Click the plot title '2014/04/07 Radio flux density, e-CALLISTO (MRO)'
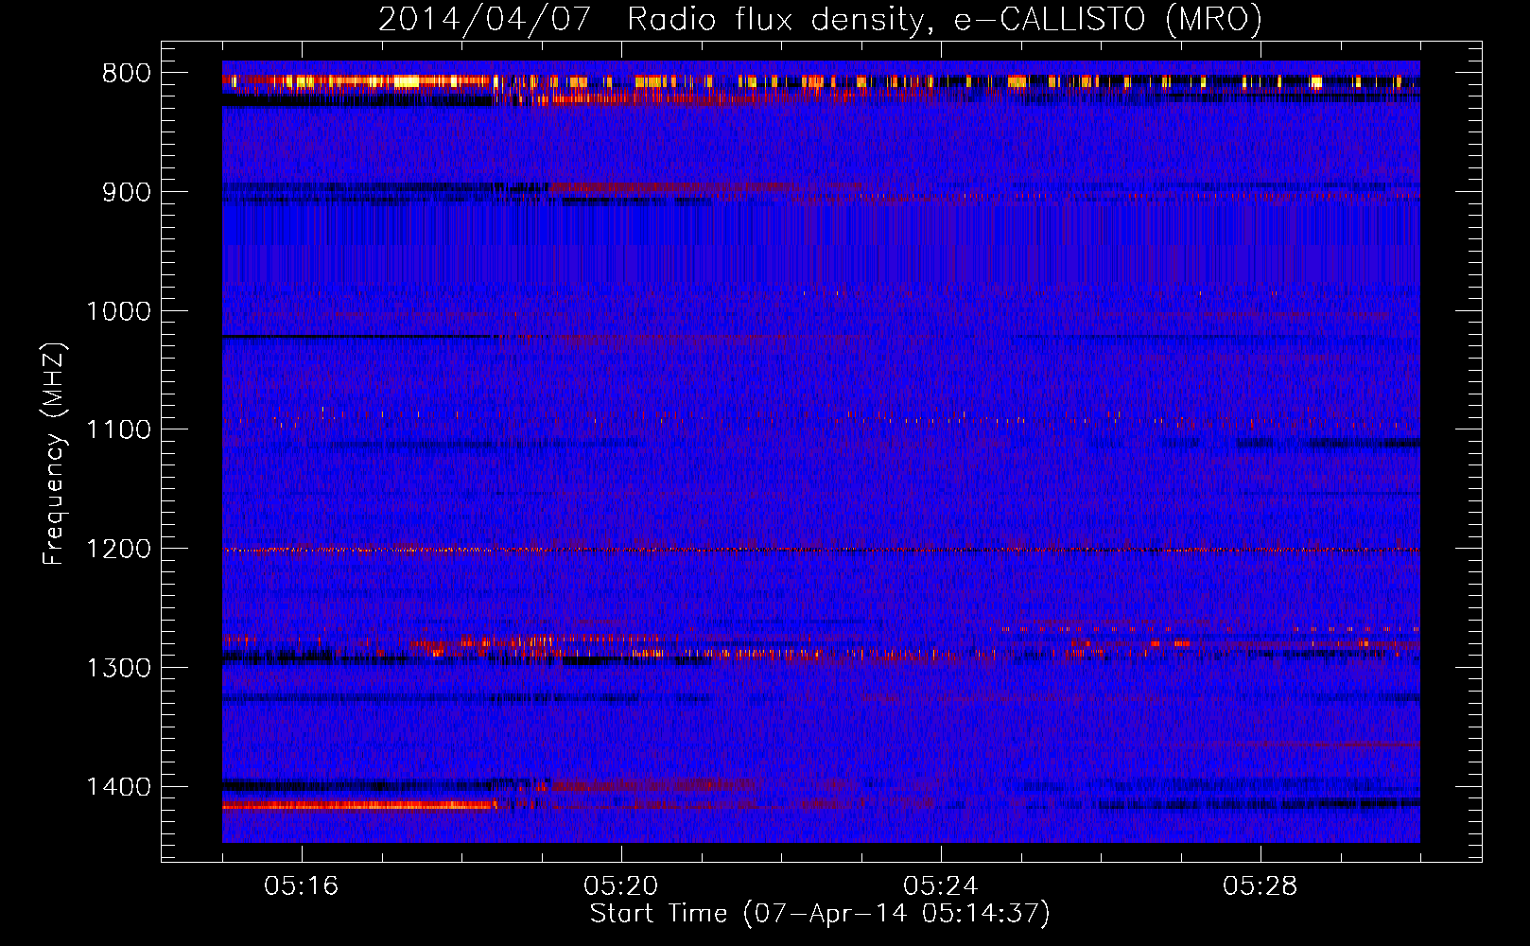The image size is (1530, 946). click(820, 19)
